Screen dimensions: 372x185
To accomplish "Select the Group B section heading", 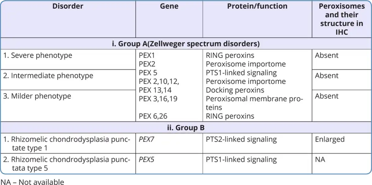I will pos(186,127).
